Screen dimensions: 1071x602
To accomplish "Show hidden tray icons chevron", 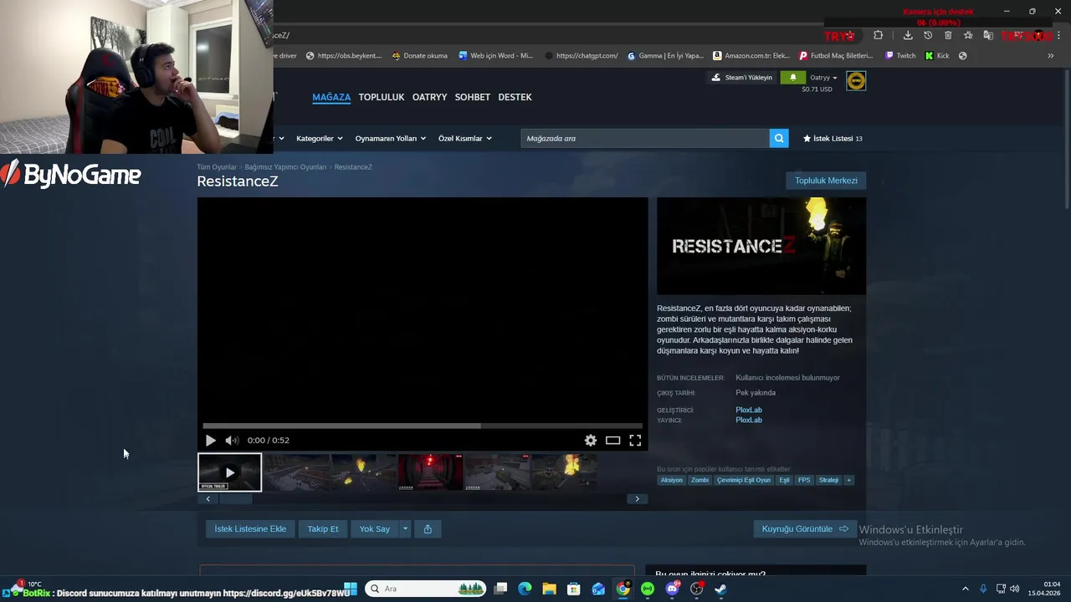I will click(x=965, y=589).
